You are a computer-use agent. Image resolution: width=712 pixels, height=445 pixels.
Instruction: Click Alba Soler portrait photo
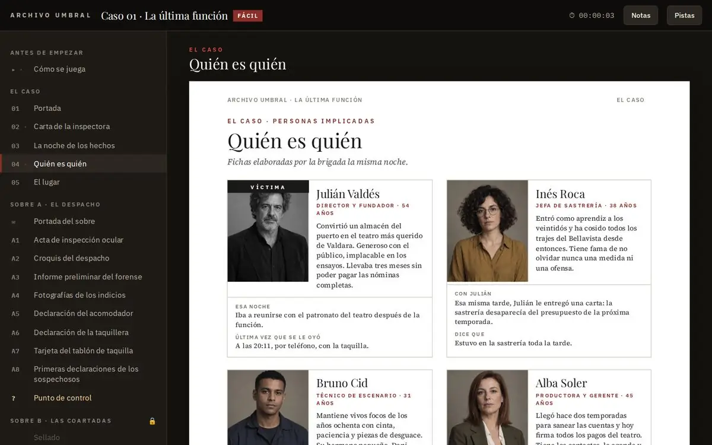[x=487, y=408]
